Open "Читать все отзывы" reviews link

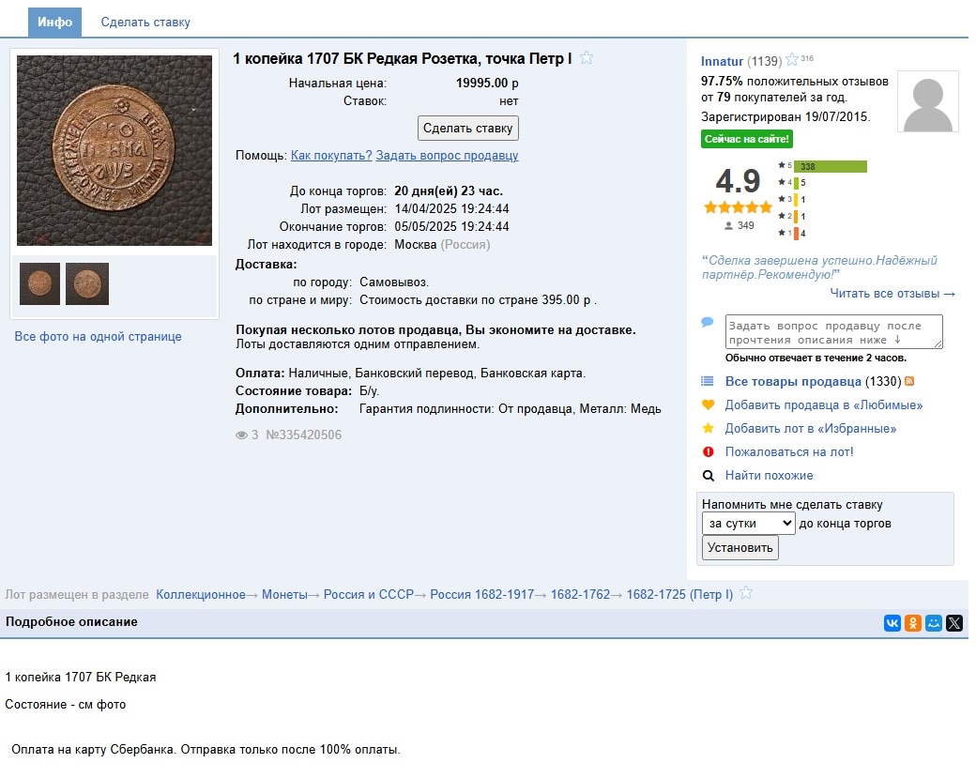pyautogui.click(x=892, y=294)
